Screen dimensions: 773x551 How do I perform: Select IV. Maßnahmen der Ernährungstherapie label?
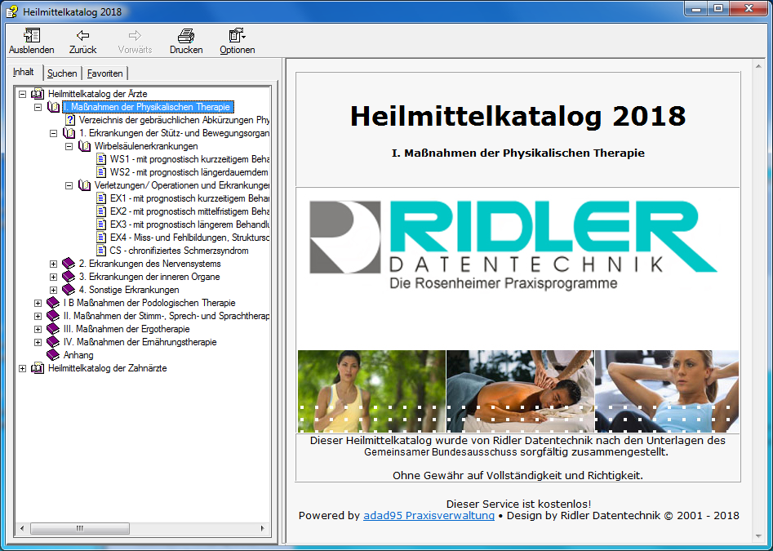[140, 342]
